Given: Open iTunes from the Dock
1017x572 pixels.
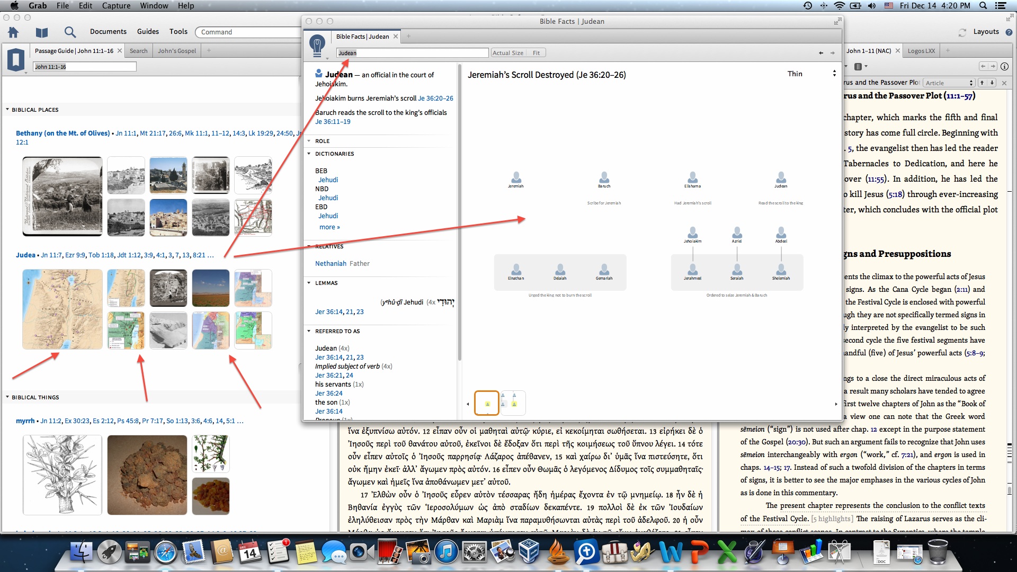Looking at the screenshot, I should [x=446, y=552].
